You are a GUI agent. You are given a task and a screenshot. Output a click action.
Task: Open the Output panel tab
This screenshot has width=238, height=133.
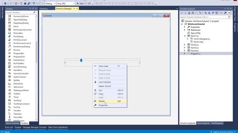(x=18, y=127)
